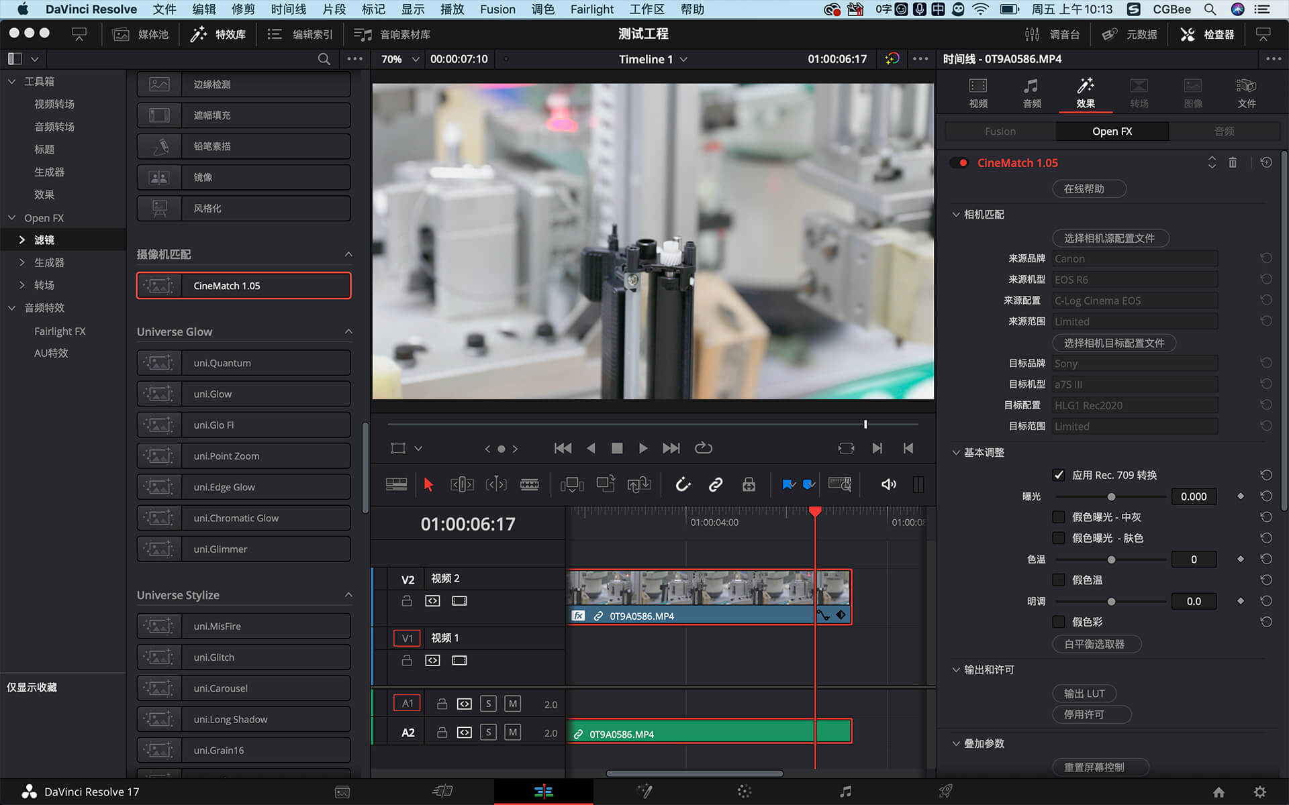Toggle Loop playback
1289x805 pixels.
704,448
